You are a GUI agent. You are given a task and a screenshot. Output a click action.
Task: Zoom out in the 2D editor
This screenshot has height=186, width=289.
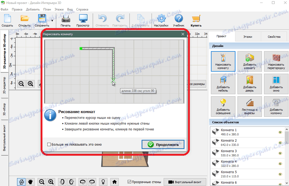click(21, 84)
